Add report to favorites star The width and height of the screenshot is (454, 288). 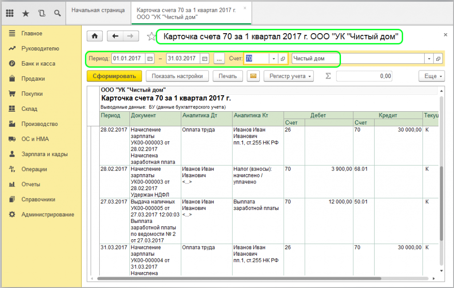tap(151, 36)
